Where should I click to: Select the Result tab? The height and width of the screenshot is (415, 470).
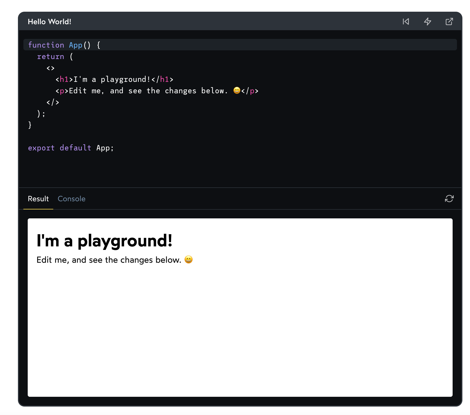[38, 199]
